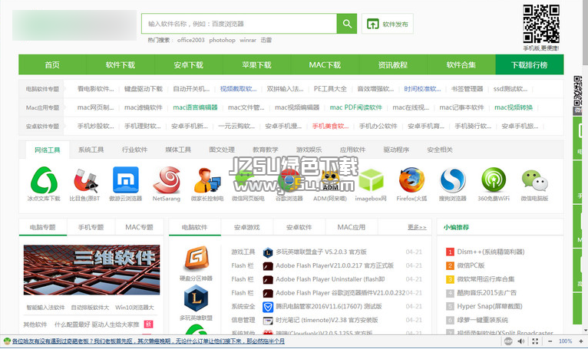This screenshot has width=588, height=349.
Task: Click Flash icon beside Adobe Flash PlayerV21.0.0.217
Action: point(268,266)
